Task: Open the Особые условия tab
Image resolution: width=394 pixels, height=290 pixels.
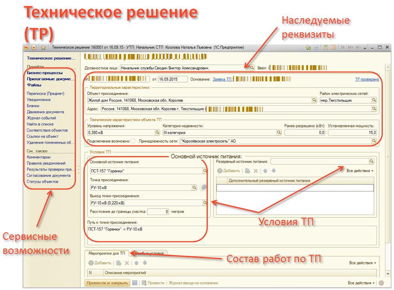Action: 149,253
